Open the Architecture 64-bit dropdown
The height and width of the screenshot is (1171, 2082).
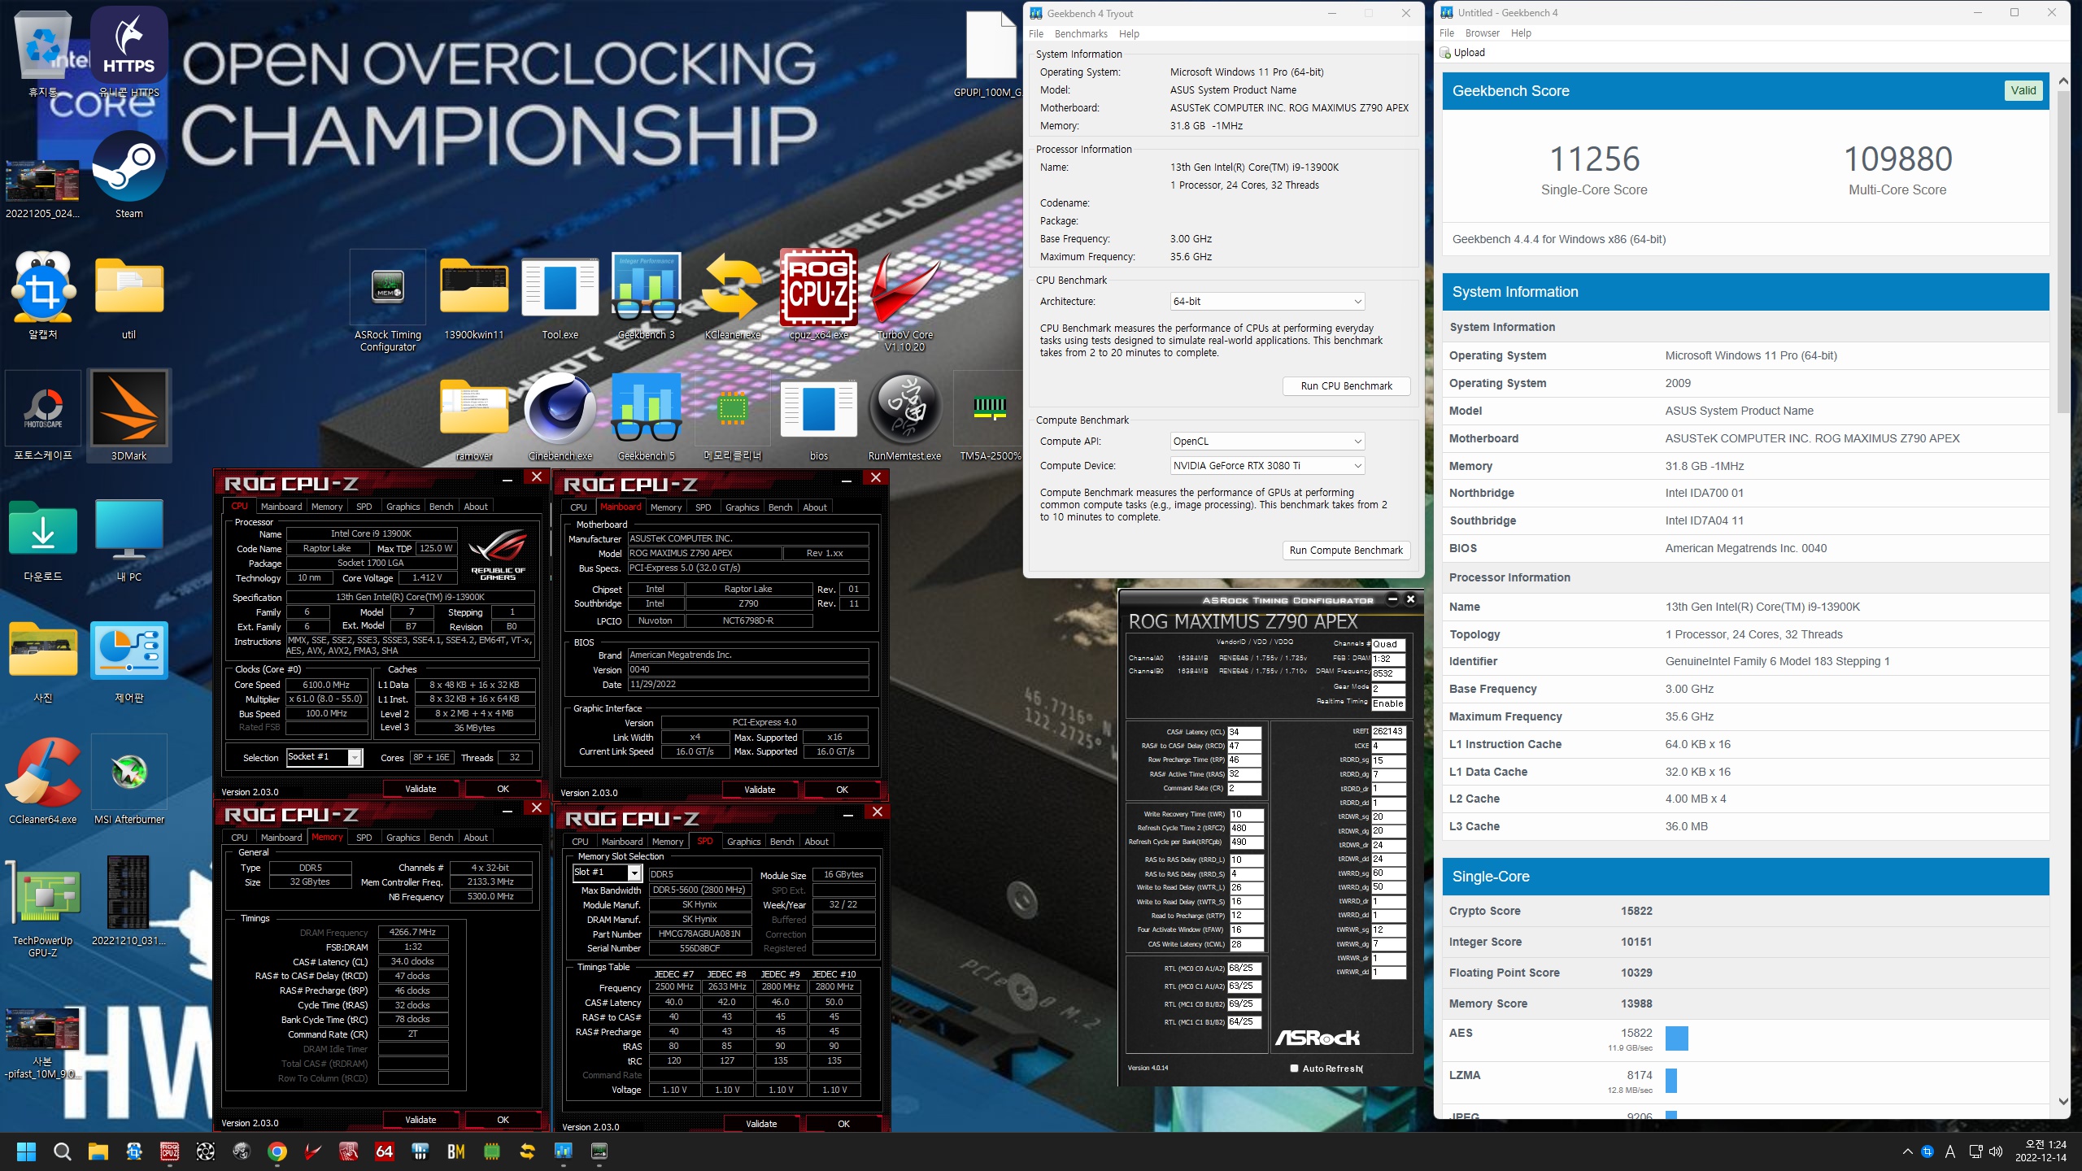click(x=1267, y=302)
